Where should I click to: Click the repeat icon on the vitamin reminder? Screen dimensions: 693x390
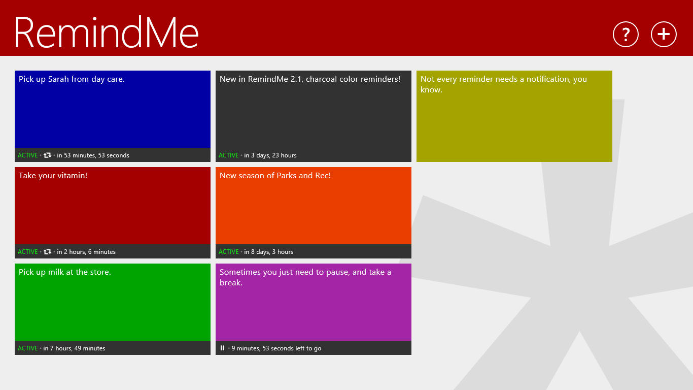[x=47, y=251]
